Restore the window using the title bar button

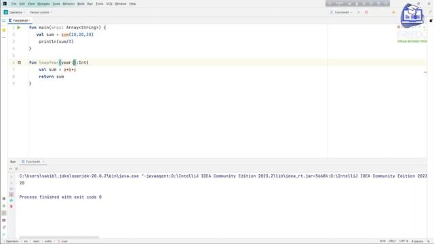418,4
